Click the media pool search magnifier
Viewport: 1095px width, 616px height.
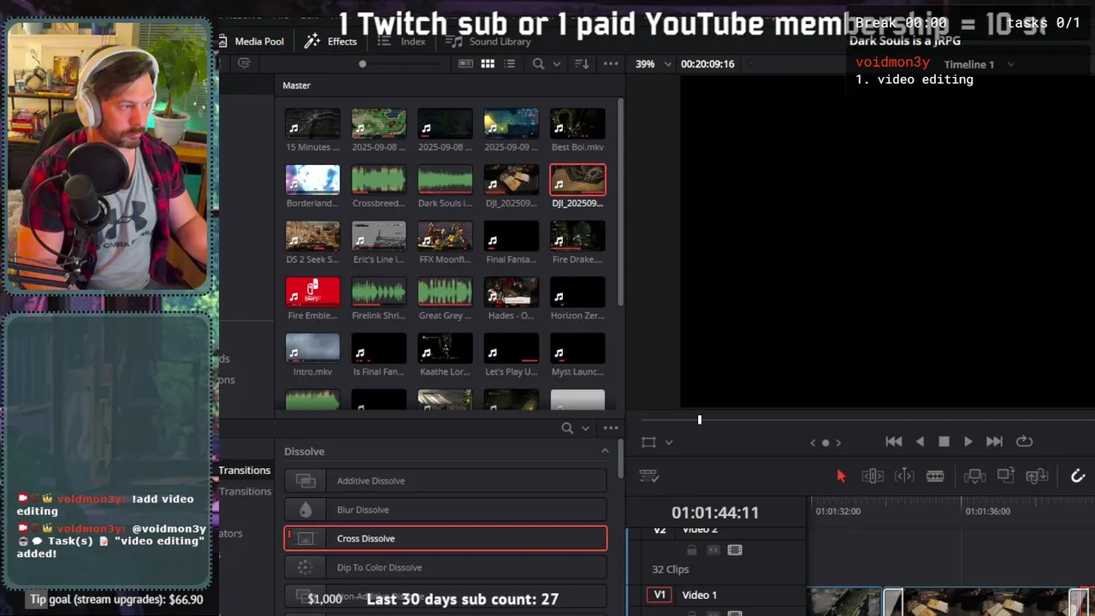538,63
